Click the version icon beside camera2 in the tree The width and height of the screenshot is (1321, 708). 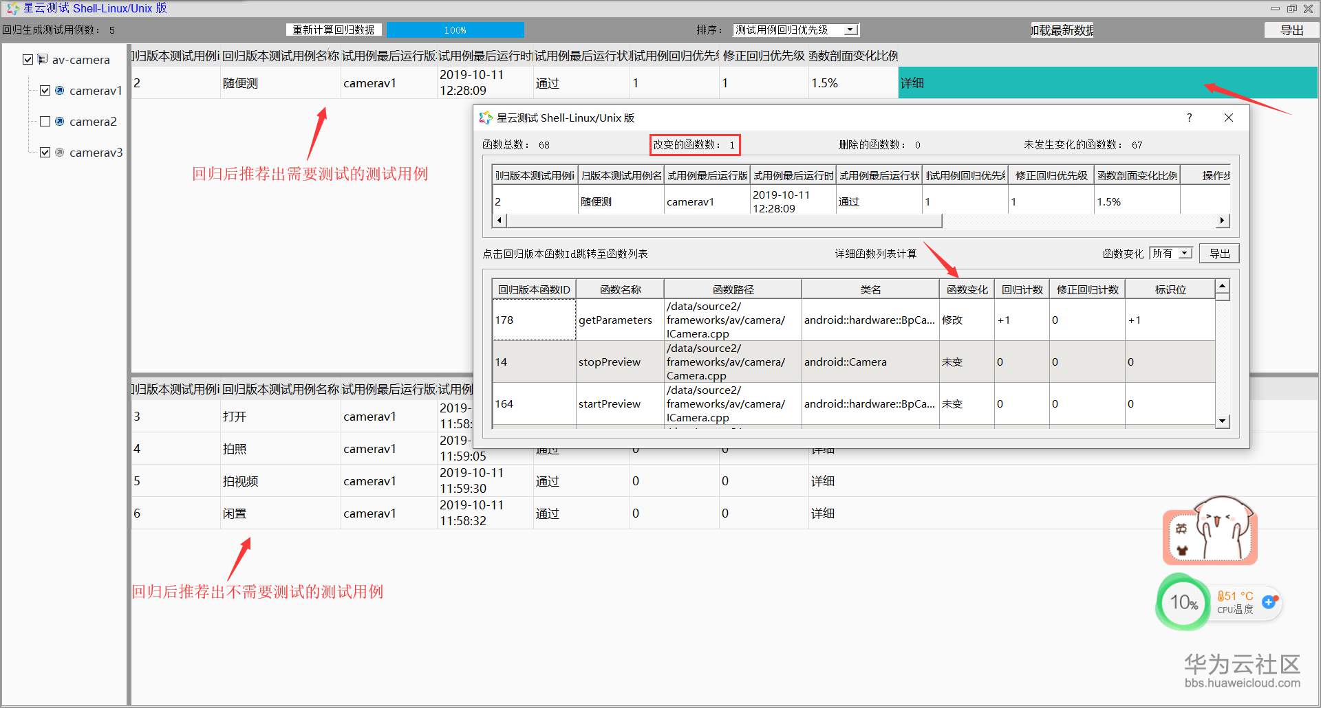tap(59, 121)
